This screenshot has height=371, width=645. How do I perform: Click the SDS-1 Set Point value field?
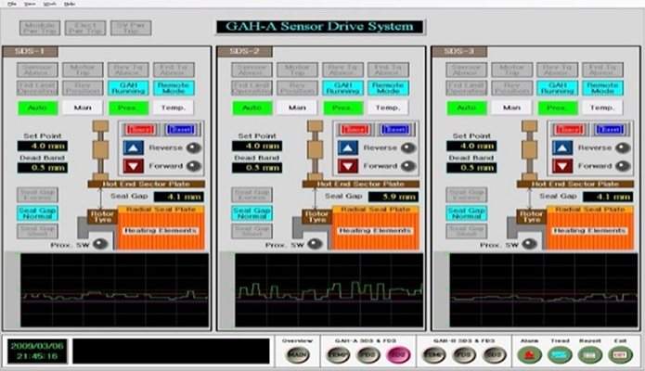(x=37, y=146)
